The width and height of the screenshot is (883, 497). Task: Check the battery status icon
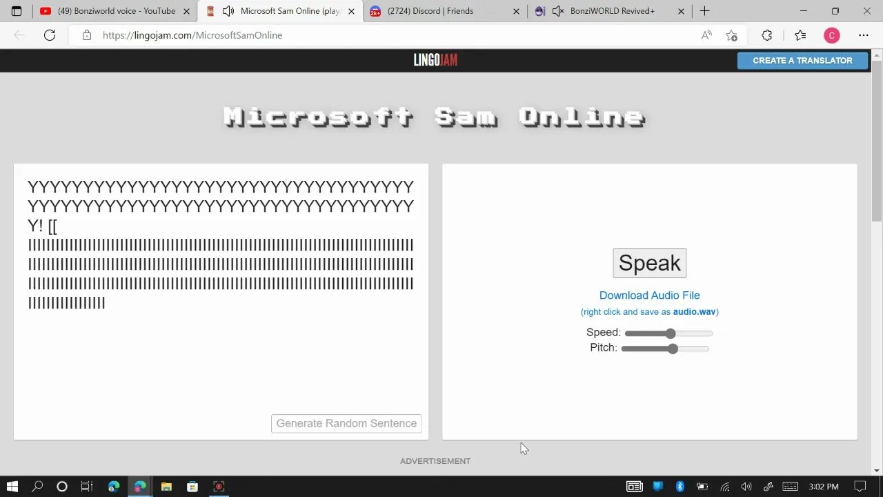702,487
